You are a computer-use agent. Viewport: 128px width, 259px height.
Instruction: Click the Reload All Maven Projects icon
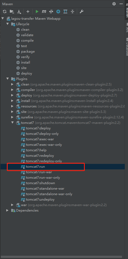pos(5,12)
